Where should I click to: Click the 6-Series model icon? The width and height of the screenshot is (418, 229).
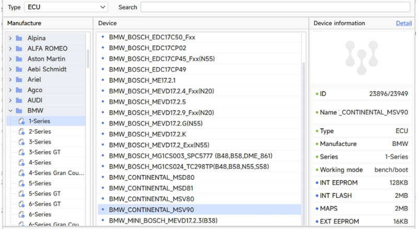[21, 214]
